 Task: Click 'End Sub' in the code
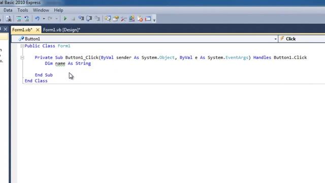tap(44, 75)
